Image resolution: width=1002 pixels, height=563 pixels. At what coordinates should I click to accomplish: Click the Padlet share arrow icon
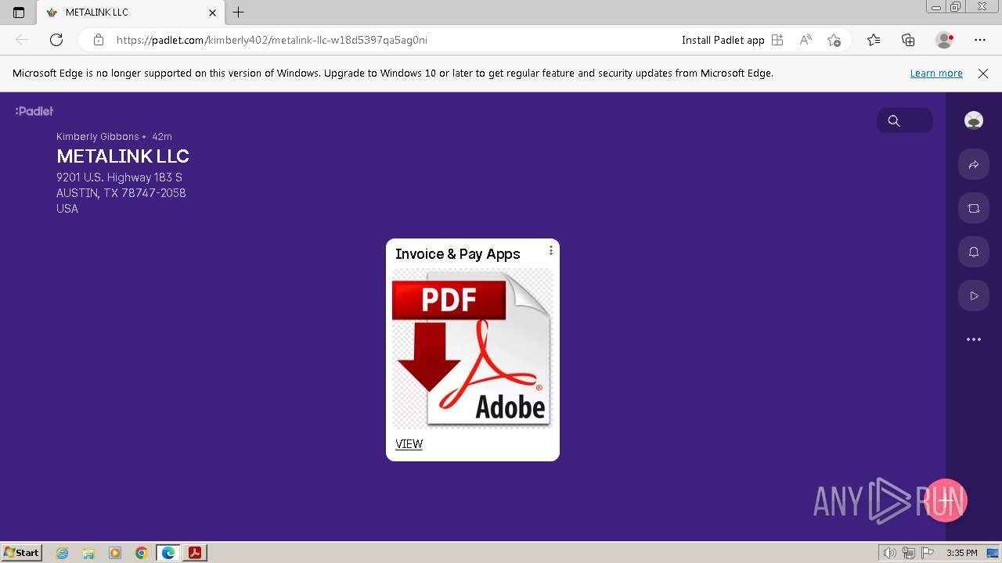(974, 165)
